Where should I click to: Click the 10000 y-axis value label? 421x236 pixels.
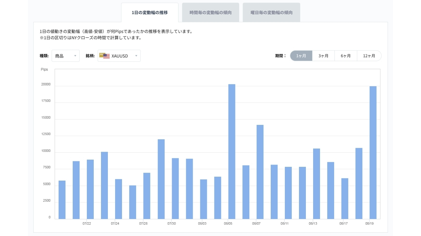pyautogui.click(x=46, y=151)
